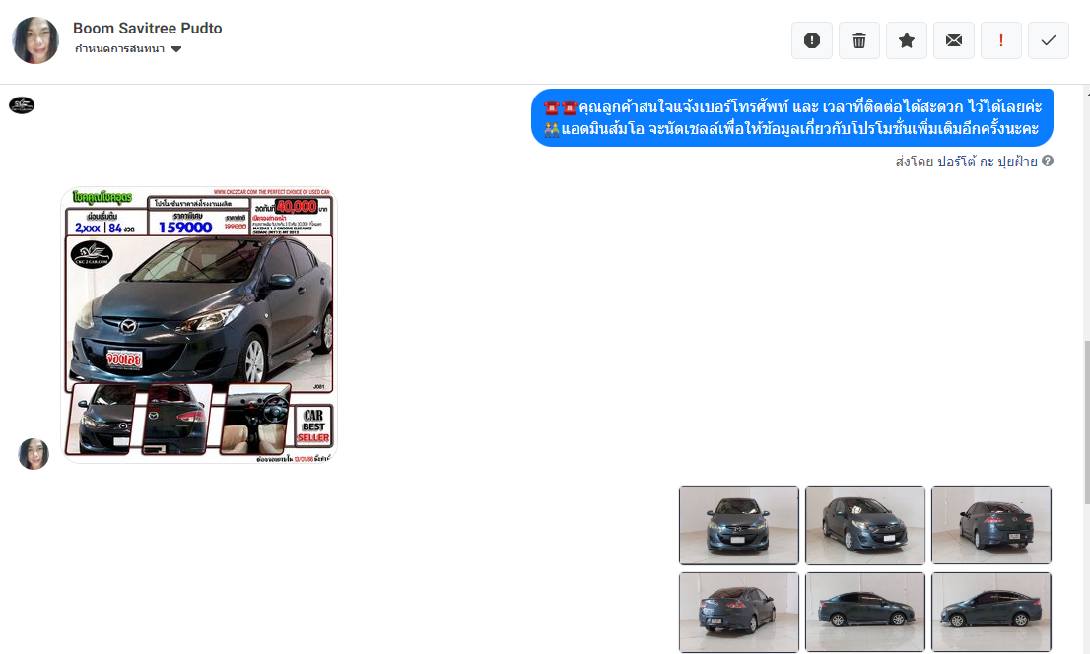Open last side-profile car photo thumbnail

click(x=991, y=612)
